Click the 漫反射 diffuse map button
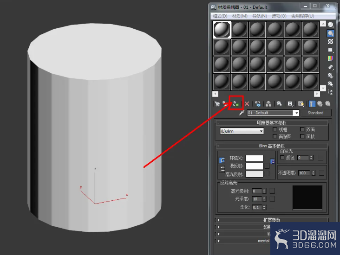The height and width of the screenshot is (255, 340). [267, 166]
